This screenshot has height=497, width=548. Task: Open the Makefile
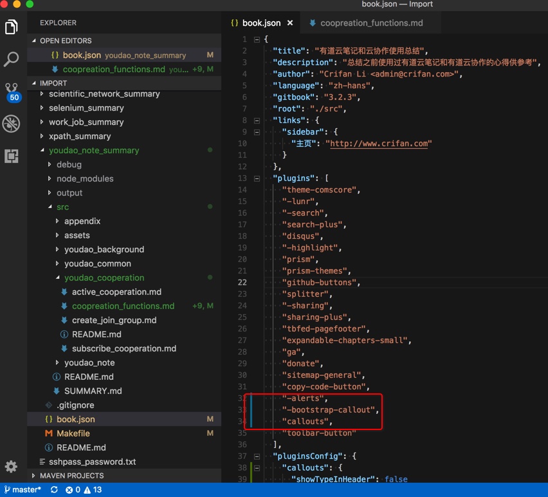pos(124,433)
